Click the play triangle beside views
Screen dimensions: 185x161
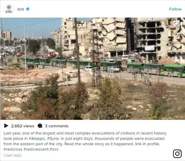(x=6, y=126)
